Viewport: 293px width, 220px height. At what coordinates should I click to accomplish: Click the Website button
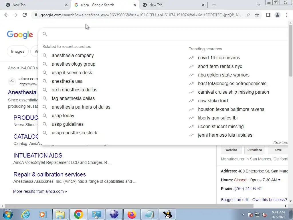pos(231,150)
